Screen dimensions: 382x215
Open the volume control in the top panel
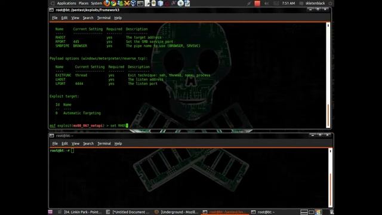pos(267,3)
